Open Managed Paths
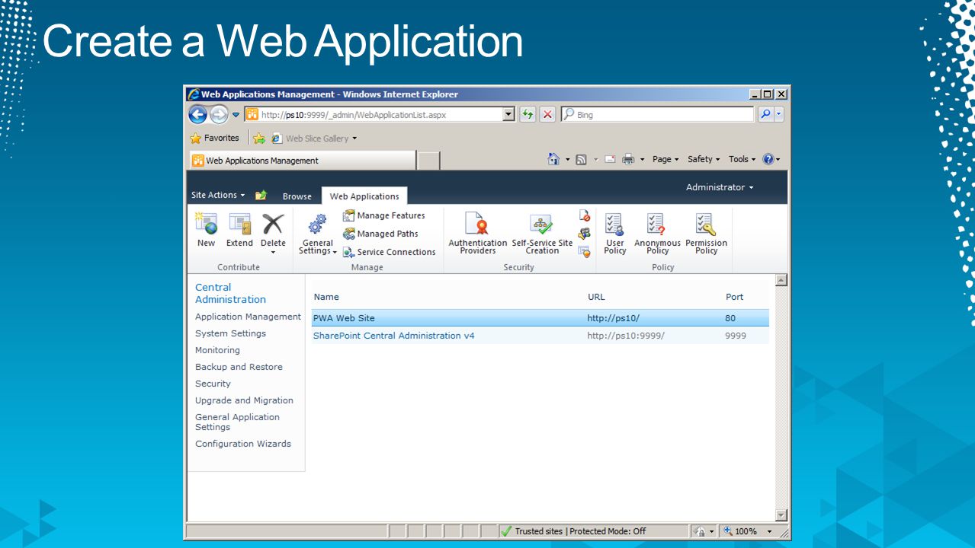Screen dimensions: 975x548 click(x=380, y=234)
